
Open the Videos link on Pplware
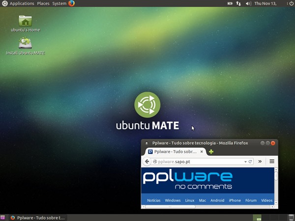click(266, 200)
